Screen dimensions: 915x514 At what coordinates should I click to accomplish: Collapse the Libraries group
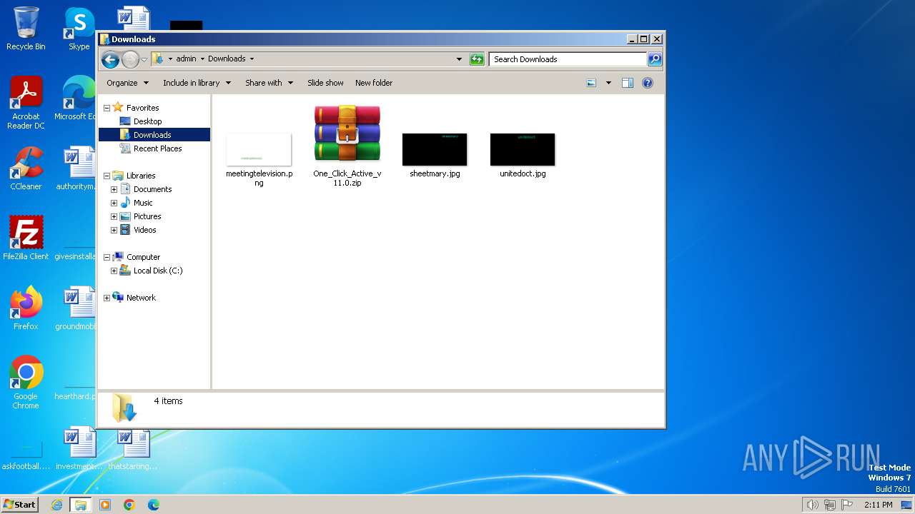pos(107,176)
